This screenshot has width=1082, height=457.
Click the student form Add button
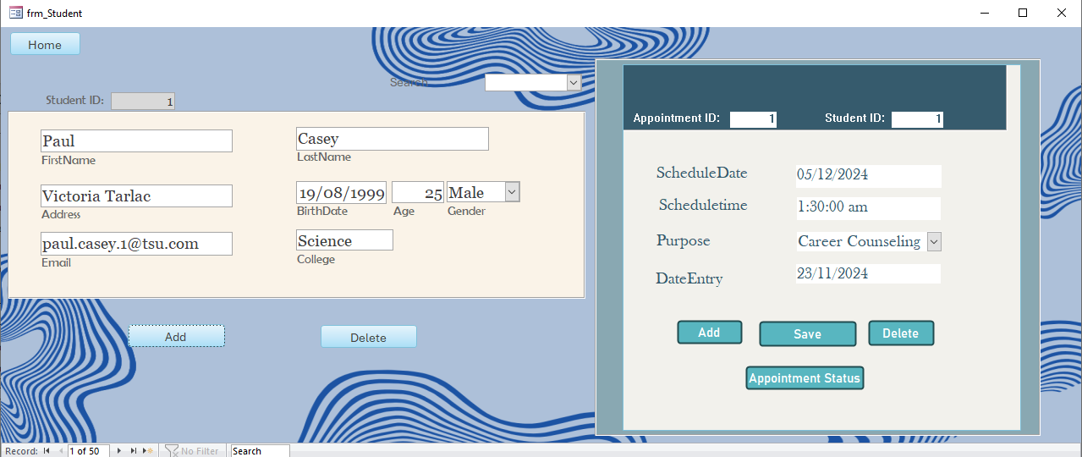pos(176,336)
